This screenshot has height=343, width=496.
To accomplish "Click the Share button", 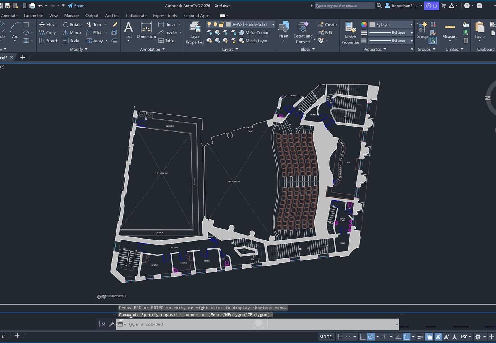I will (76, 6).
